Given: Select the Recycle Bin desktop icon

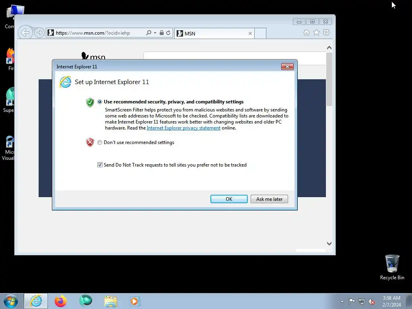Looking at the screenshot, I should [392, 267].
